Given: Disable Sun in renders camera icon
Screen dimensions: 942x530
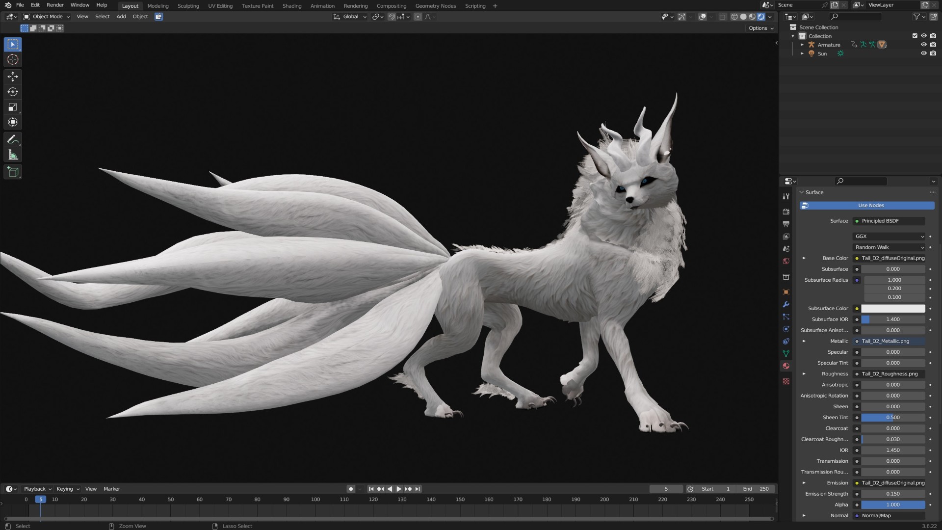Looking at the screenshot, I should pos(933,53).
